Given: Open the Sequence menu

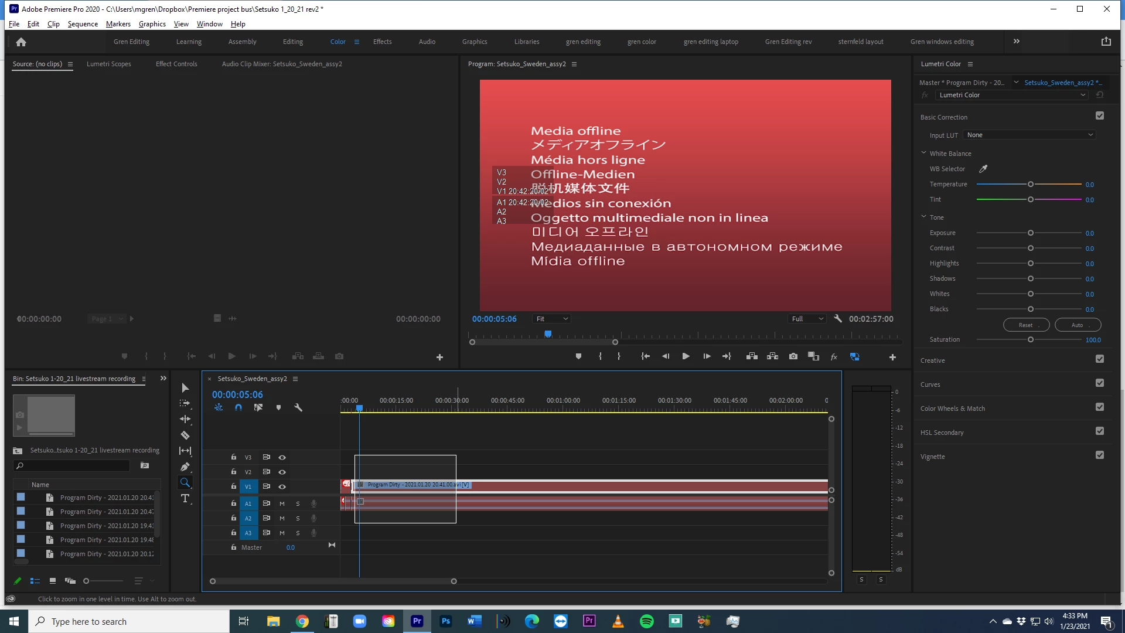Looking at the screenshot, I should (x=83, y=24).
